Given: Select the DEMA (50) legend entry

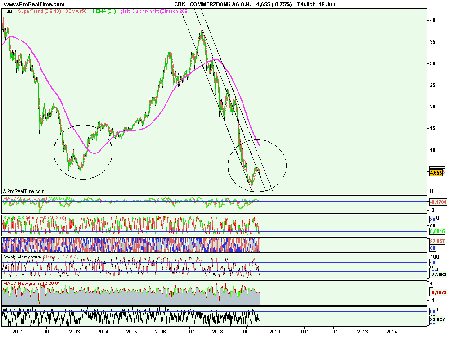Looking at the screenshot, I should tap(76, 11).
